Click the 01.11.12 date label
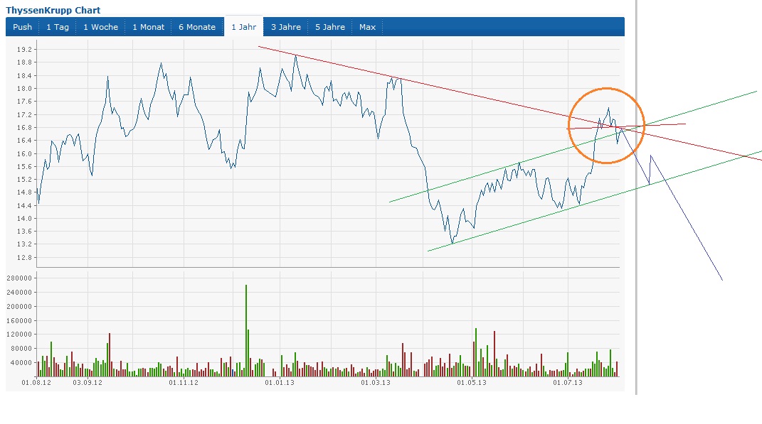 coord(184,383)
